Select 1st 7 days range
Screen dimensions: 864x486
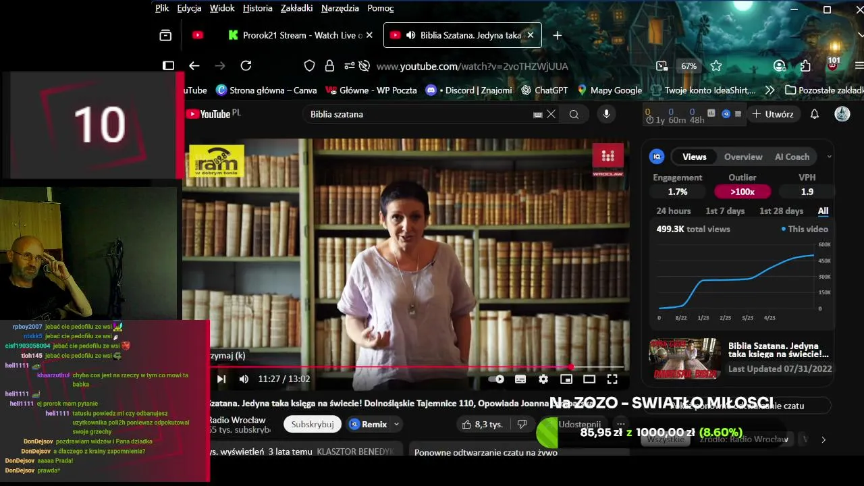725,211
